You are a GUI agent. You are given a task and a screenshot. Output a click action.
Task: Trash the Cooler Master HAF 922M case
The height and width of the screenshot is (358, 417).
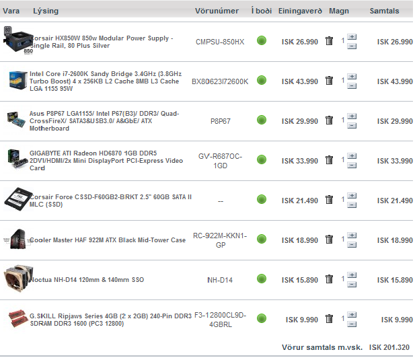329,240
